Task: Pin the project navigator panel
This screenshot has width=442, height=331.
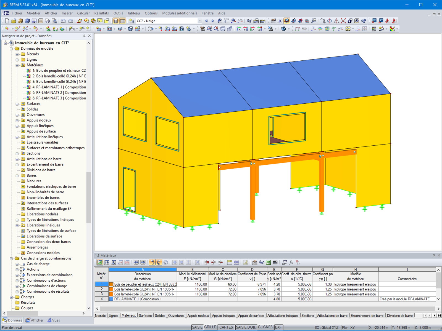Action: click(x=84, y=36)
